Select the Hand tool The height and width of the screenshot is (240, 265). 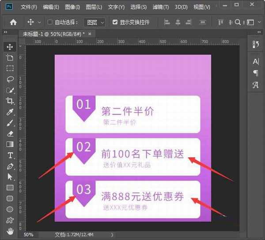point(10,231)
